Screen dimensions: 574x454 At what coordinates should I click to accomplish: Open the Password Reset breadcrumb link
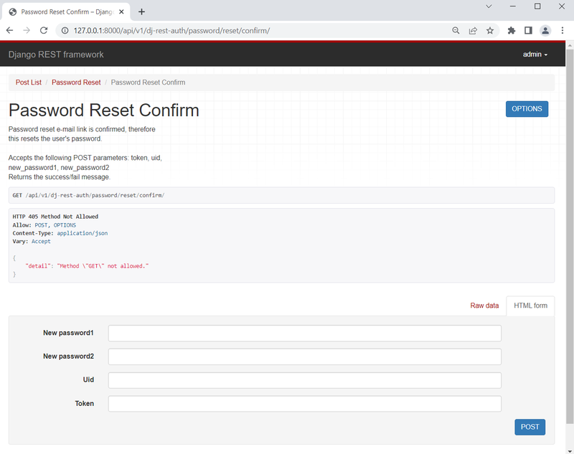[76, 82]
